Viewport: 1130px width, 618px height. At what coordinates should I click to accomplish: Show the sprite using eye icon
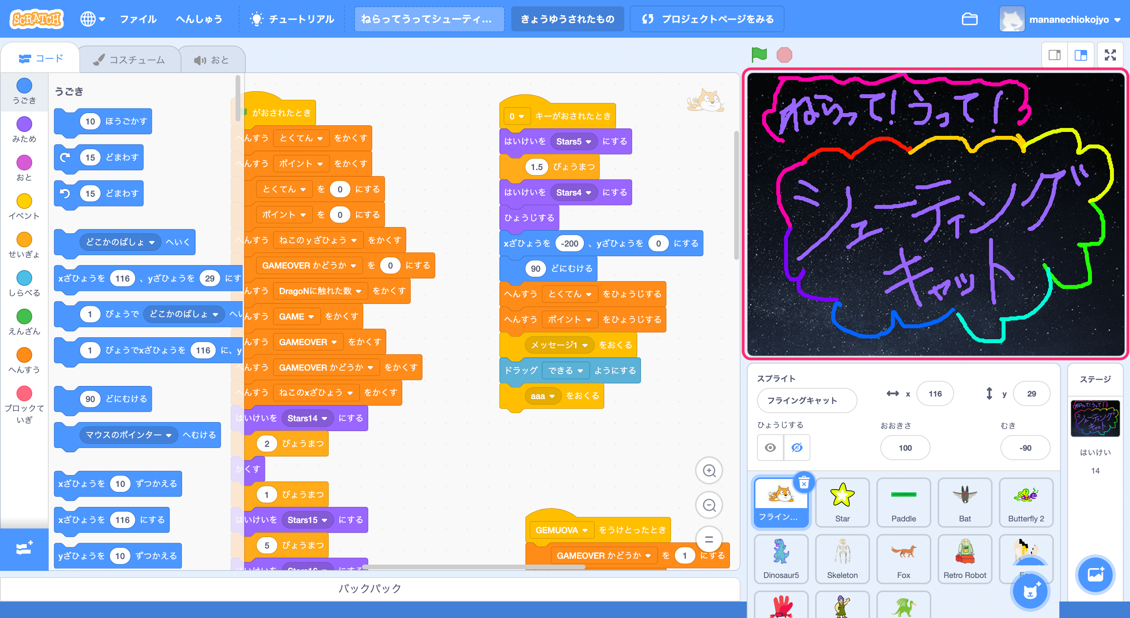coord(770,447)
